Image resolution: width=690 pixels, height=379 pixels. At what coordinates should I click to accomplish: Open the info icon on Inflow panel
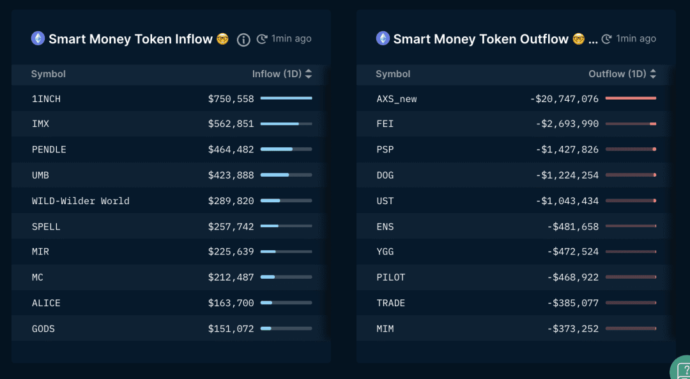(x=243, y=40)
